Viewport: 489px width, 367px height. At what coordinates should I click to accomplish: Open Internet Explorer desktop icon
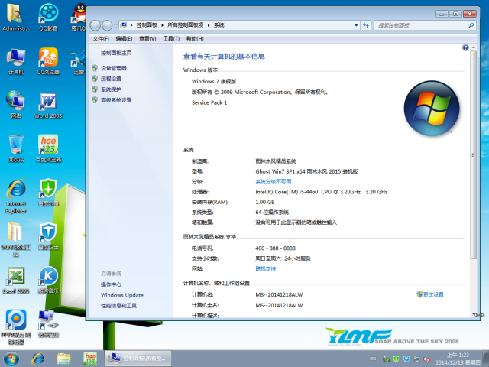(15, 196)
